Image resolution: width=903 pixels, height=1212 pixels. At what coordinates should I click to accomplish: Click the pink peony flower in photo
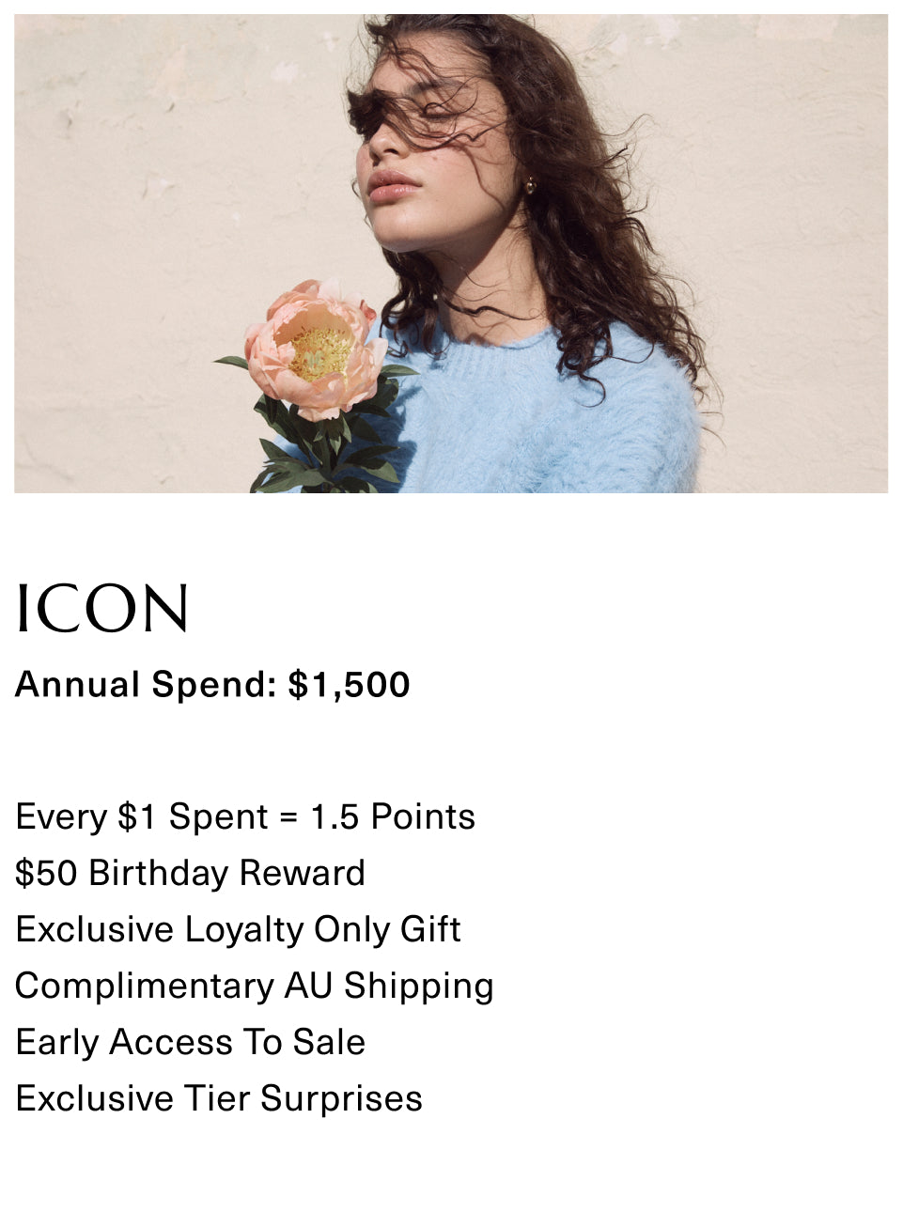[315, 348]
